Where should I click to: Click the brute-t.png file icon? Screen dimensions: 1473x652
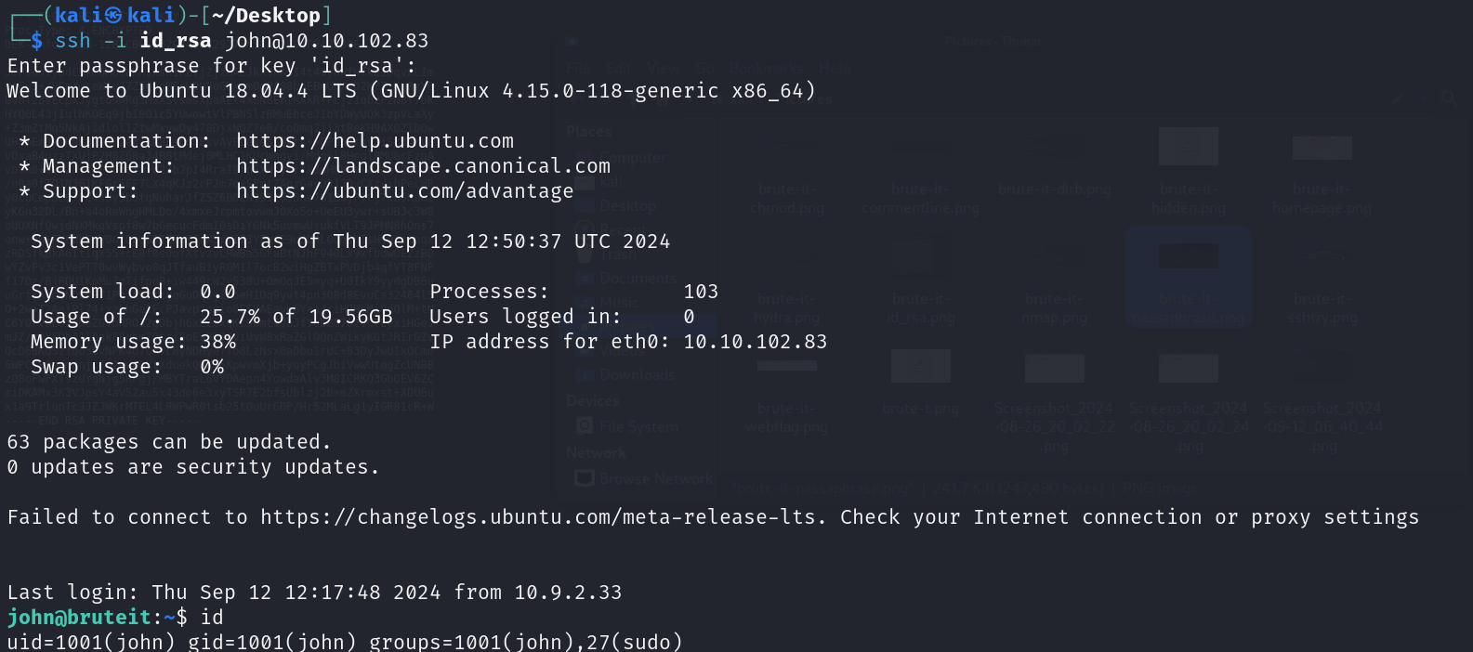point(920,367)
